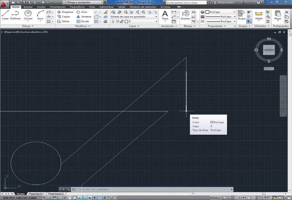The height and width of the screenshot is (200, 292).
Task: Toggle the layer light bulb on/off icon
Action: pyautogui.click(x=113, y=21)
